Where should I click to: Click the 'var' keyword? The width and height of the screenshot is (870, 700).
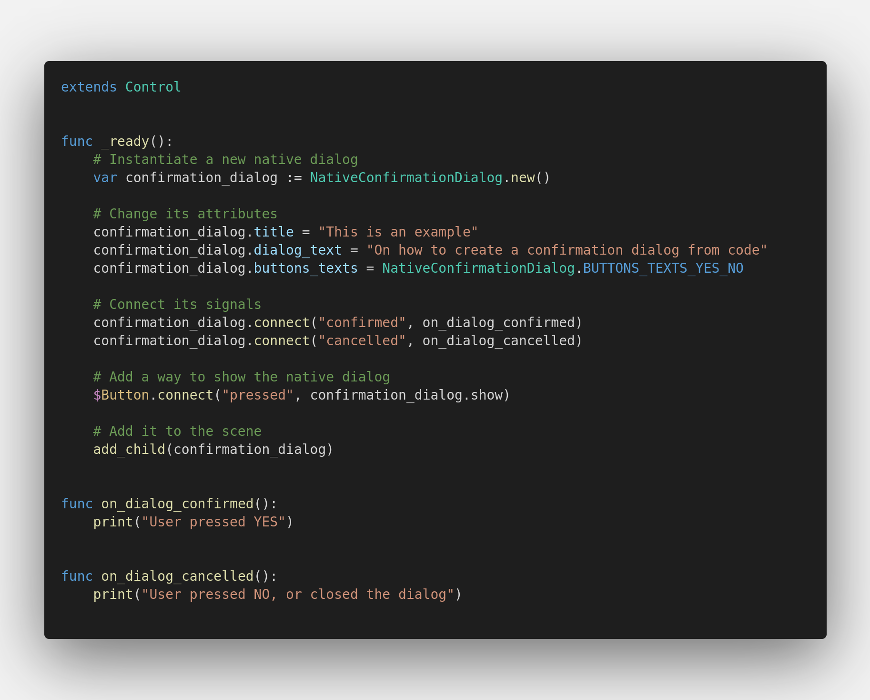pos(105,177)
